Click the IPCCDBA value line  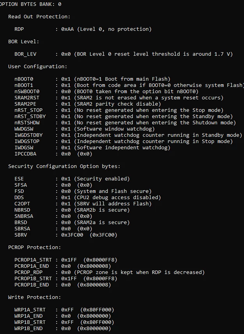point(53,154)
